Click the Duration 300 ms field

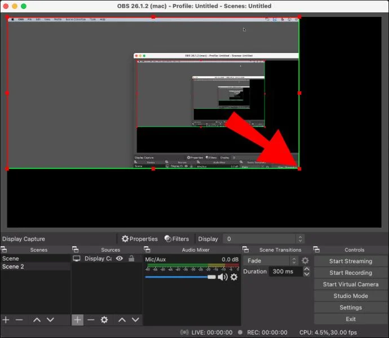pos(286,272)
